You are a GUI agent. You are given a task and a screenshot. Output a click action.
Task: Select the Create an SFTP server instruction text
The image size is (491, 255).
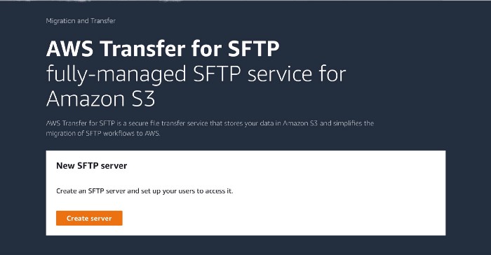144,191
